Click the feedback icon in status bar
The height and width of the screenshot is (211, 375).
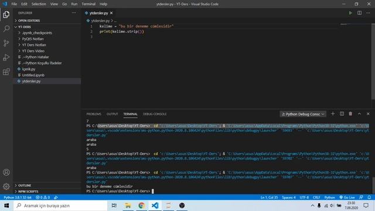[x=361, y=198]
